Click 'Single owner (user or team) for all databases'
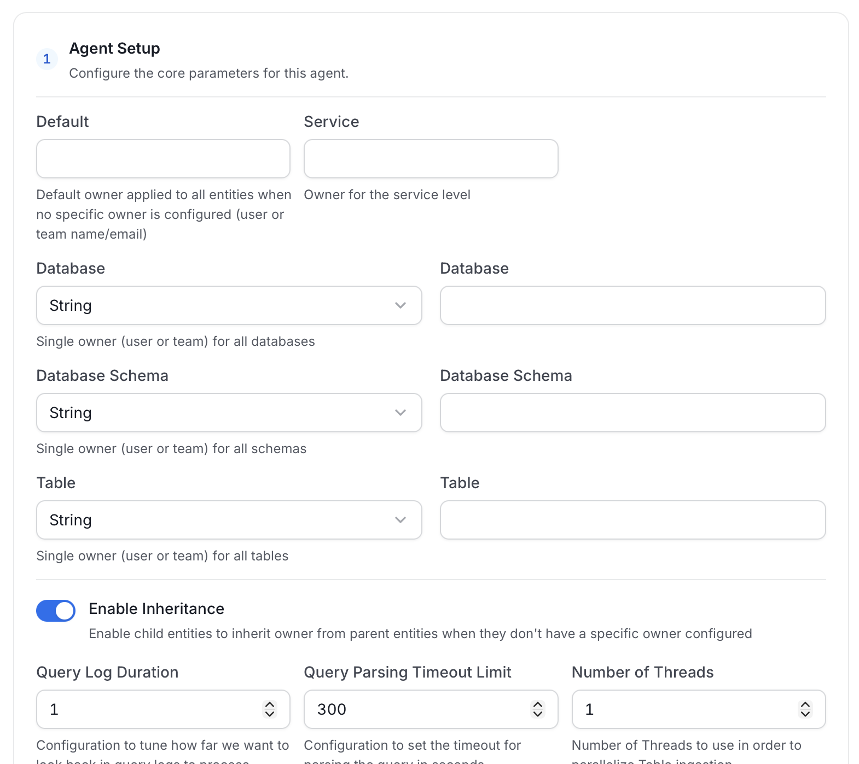Image resolution: width=859 pixels, height=764 pixels. point(176,342)
